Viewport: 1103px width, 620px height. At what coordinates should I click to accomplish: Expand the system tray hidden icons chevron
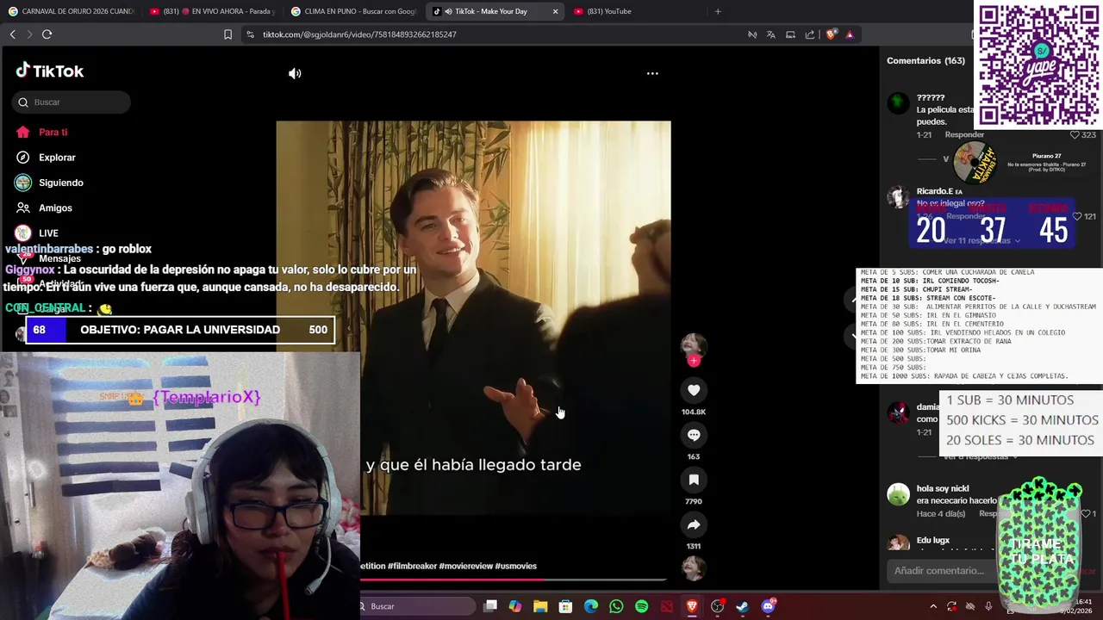tap(933, 606)
